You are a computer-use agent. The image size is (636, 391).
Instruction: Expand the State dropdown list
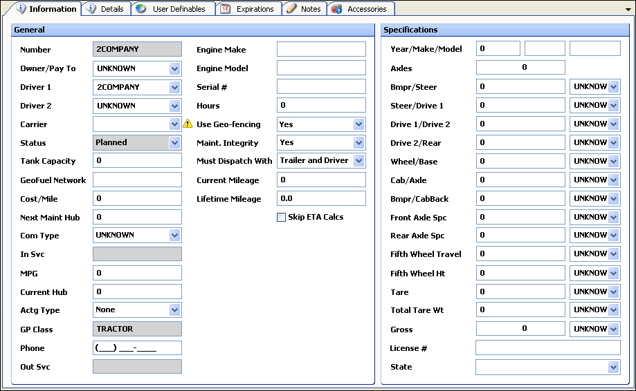click(x=613, y=368)
